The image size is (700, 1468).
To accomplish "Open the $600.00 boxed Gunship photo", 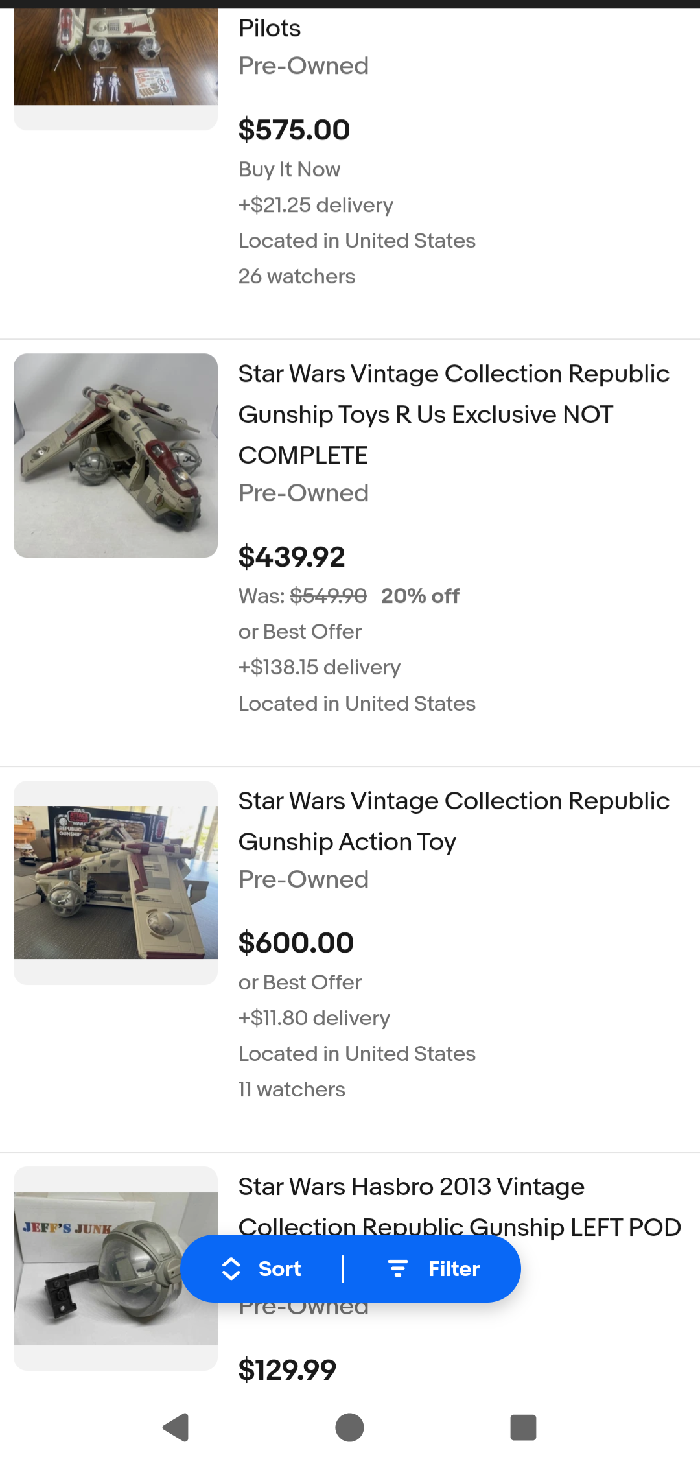I will (x=115, y=882).
